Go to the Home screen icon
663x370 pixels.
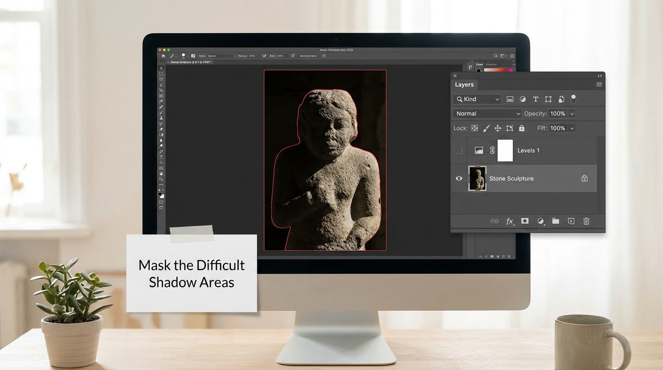pyautogui.click(x=163, y=56)
